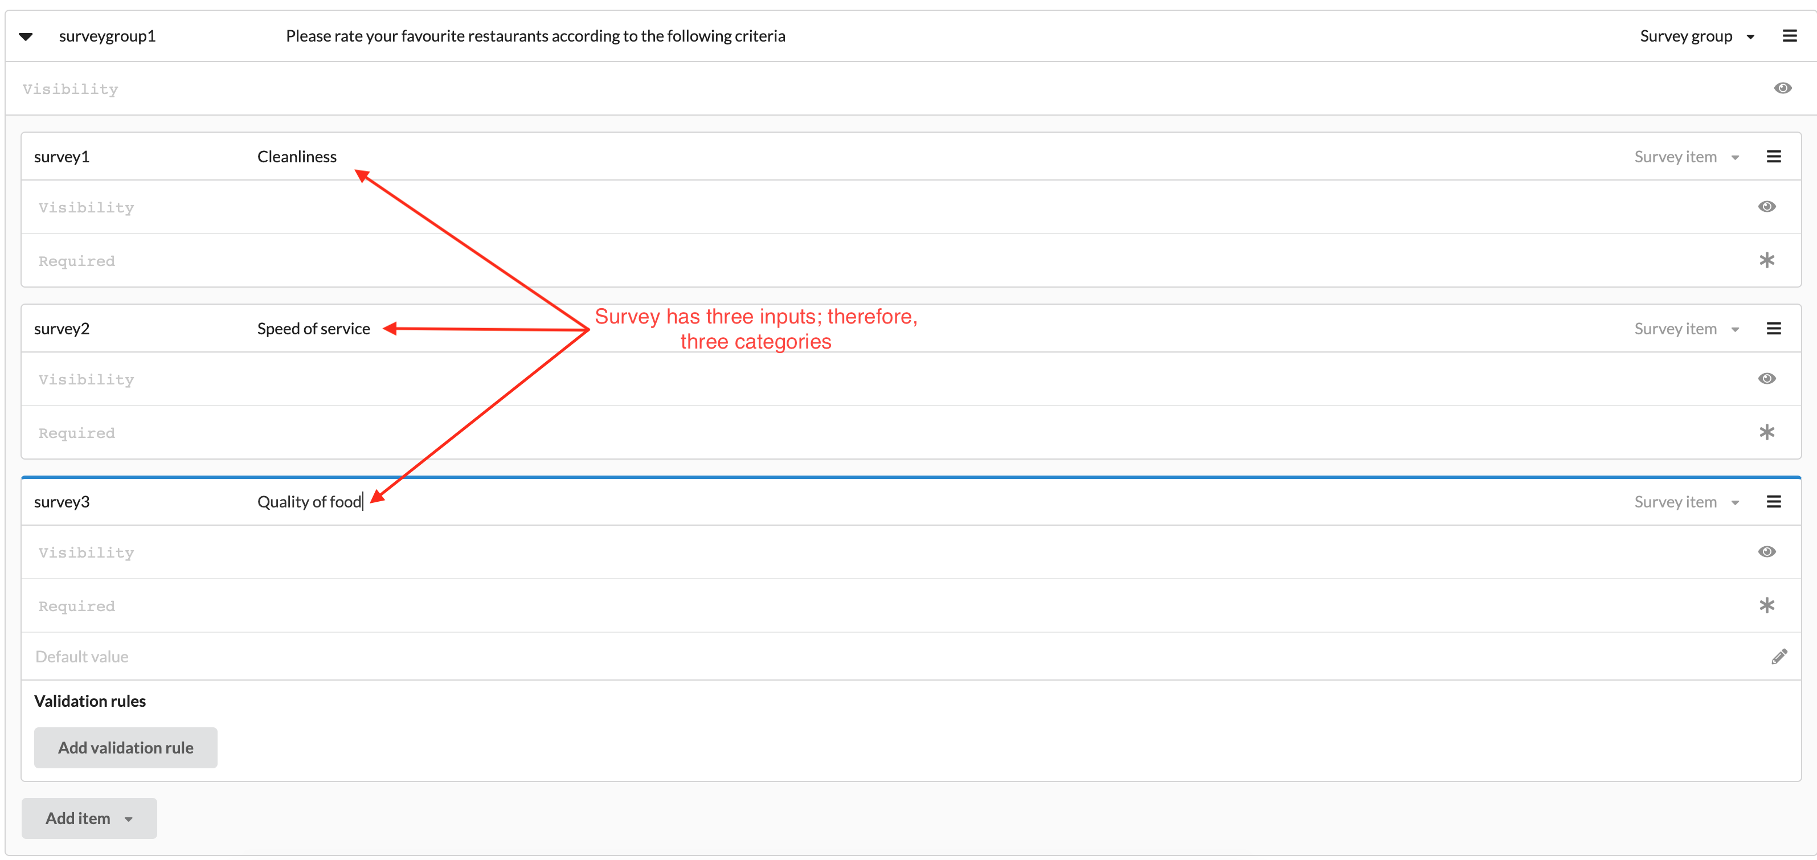Click the required asterisk for survey3
This screenshot has width=1817, height=860.
tap(1766, 605)
